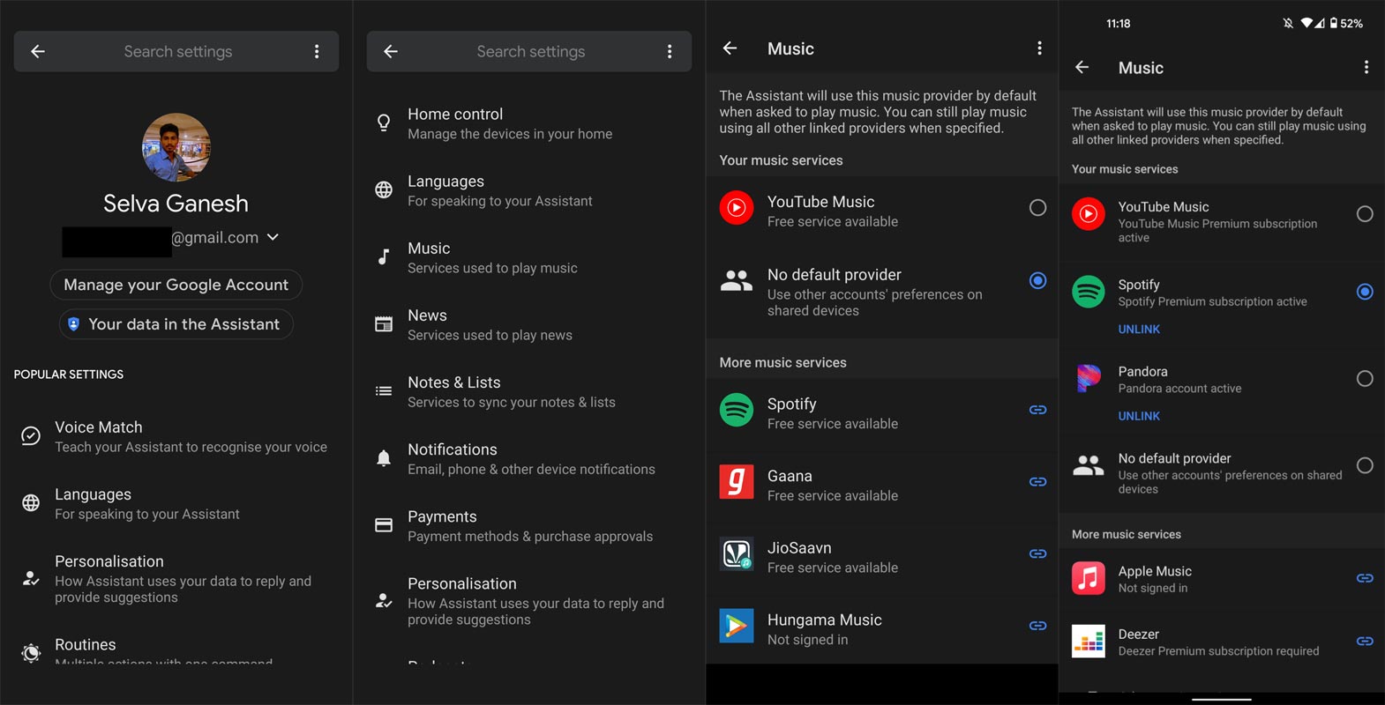
Task: Go back from third panel Music screen
Action: click(730, 48)
